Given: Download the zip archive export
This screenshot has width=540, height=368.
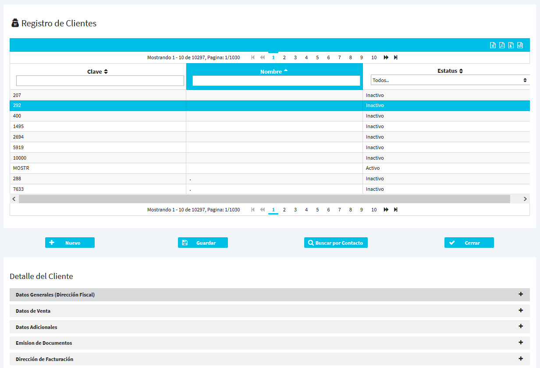Looking at the screenshot, I should click(x=511, y=45).
